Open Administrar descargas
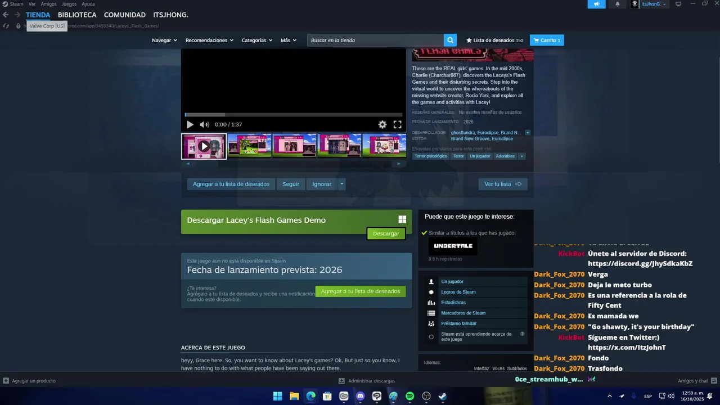Viewport: 720px width, 405px height. click(367, 381)
